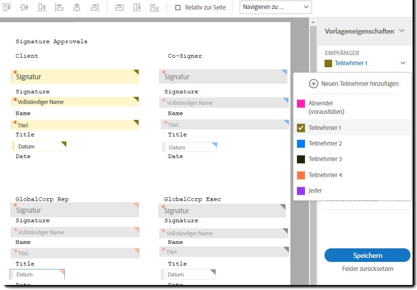Select Client Titel field
417x290 pixels.
click(x=75, y=125)
